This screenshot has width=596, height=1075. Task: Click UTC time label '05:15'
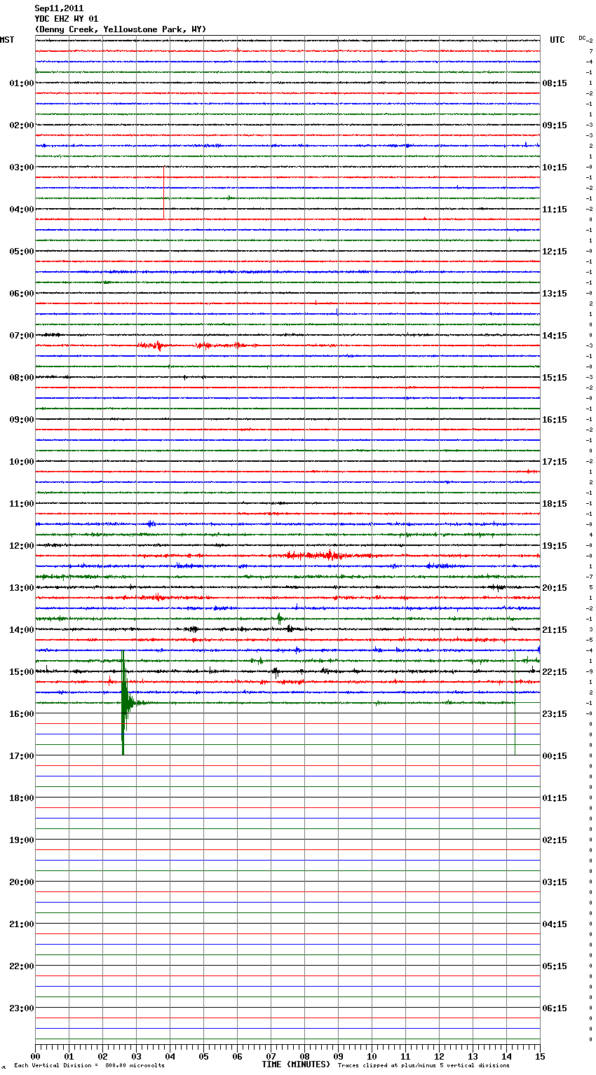click(x=555, y=966)
